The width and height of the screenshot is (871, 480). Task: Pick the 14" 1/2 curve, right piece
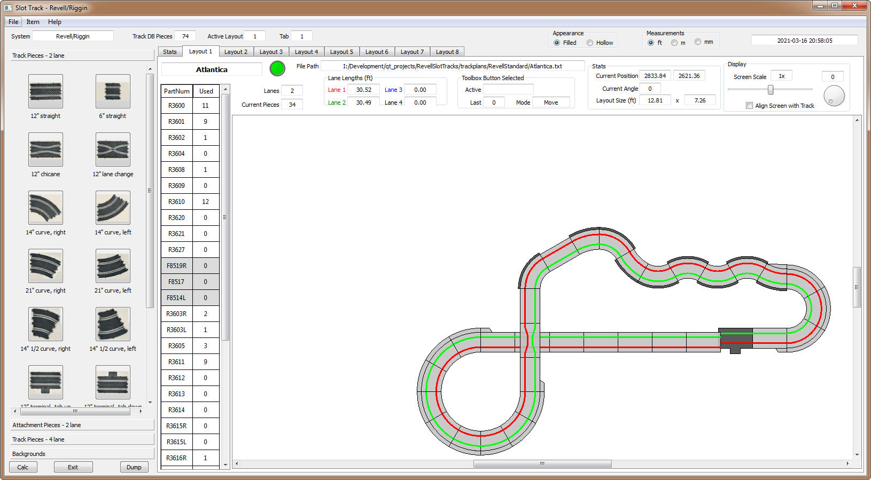click(45, 324)
